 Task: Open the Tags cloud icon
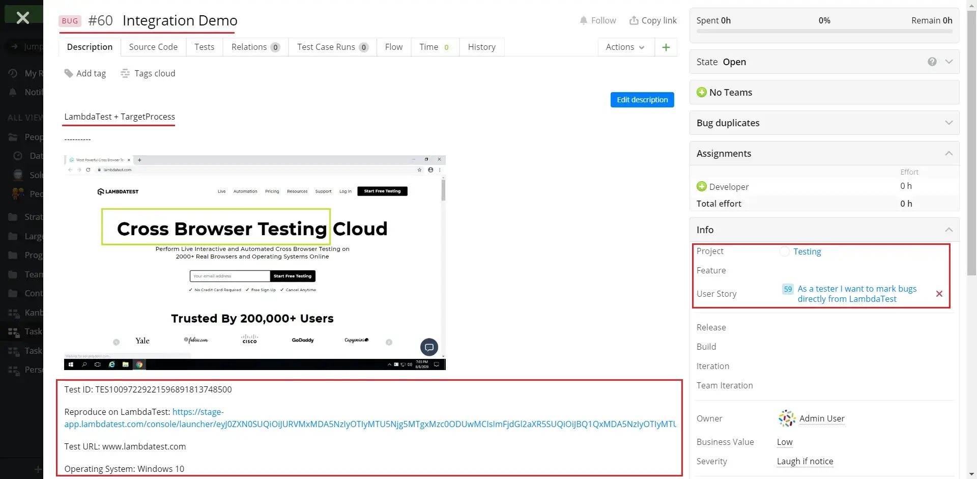click(125, 73)
